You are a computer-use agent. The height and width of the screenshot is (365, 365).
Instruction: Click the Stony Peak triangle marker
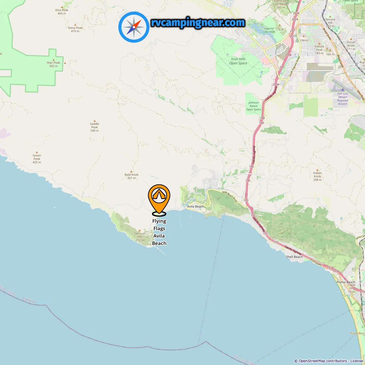[75, 25]
